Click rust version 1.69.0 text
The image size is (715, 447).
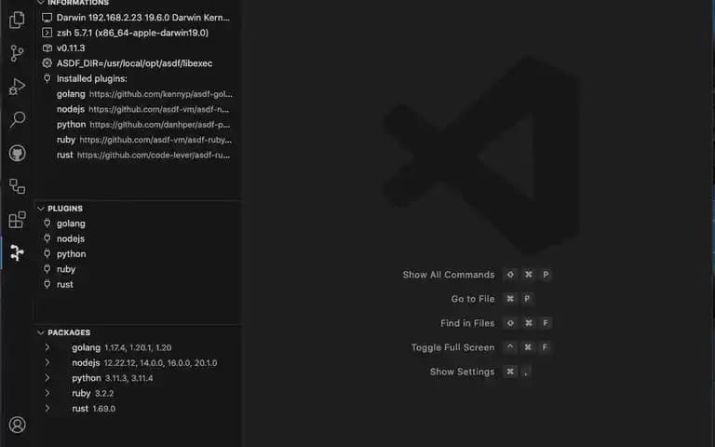point(104,409)
